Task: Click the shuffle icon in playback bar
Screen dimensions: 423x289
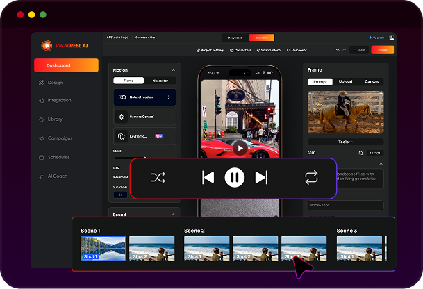Action: pyautogui.click(x=158, y=178)
